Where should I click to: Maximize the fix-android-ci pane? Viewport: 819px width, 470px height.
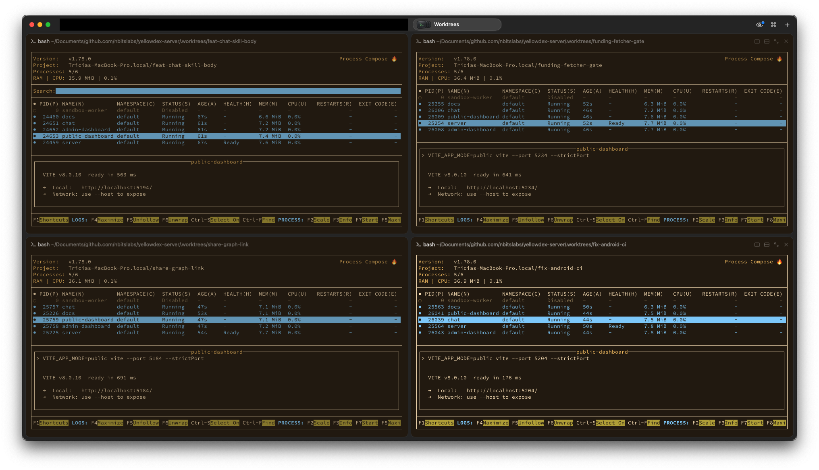[776, 244]
